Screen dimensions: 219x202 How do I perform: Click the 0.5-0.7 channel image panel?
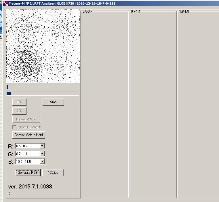[x=104, y=105]
